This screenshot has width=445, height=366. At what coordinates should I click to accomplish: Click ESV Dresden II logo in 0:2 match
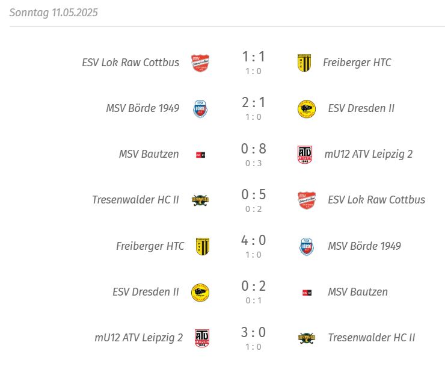click(200, 293)
